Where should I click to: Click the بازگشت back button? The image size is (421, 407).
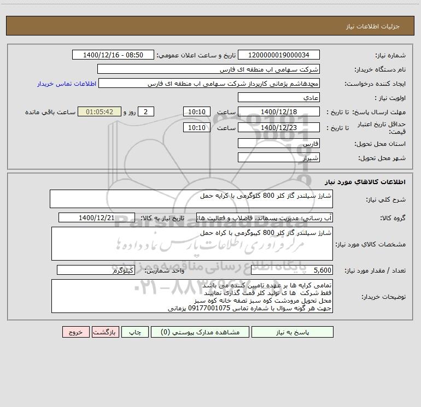tap(105, 332)
